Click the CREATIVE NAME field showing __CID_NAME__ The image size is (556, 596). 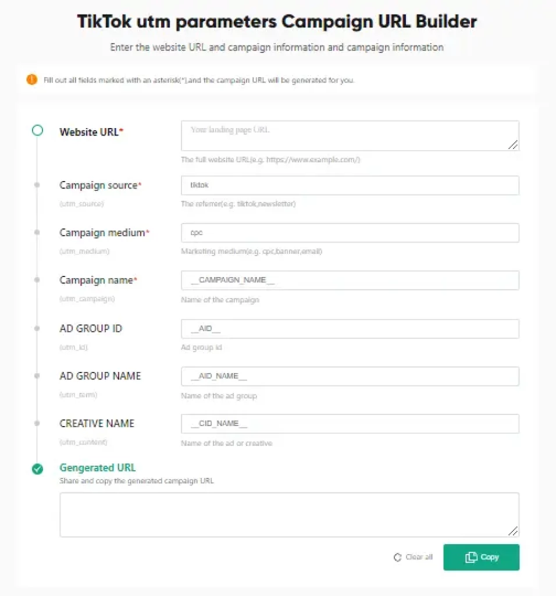(x=349, y=423)
